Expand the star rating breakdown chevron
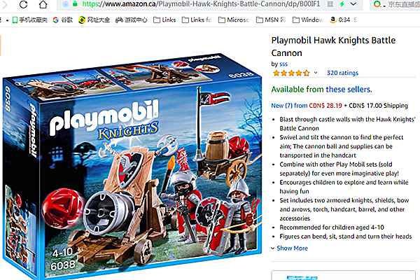420x280 pixels. tap(316, 73)
